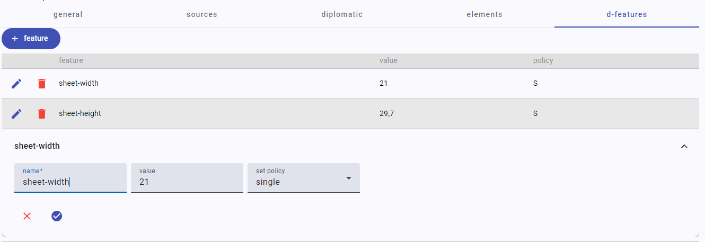Delete the sheet-height feature row
Image resolution: width=705 pixels, height=242 pixels.
(x=42, y=114)
